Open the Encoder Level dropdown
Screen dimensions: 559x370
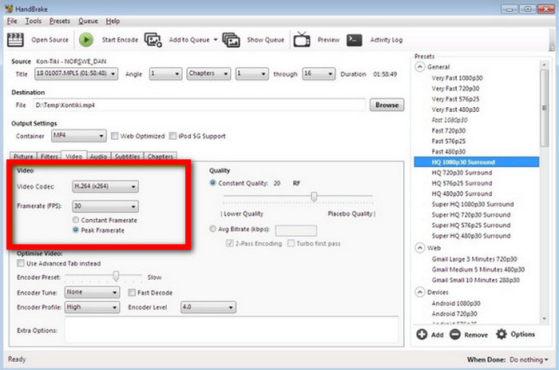[x=208, y=307]
